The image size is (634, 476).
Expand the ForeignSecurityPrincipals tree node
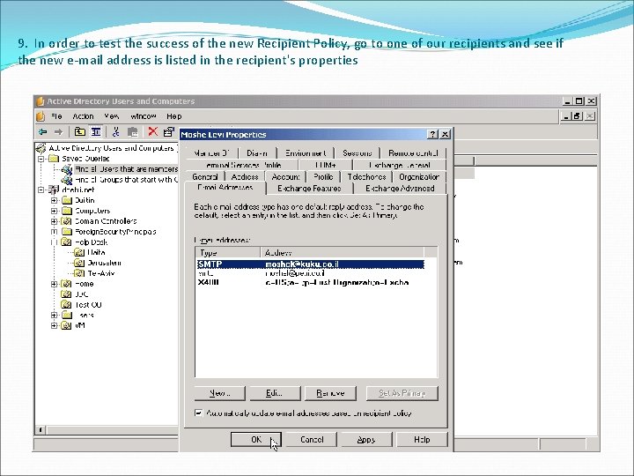click(54, 232)
